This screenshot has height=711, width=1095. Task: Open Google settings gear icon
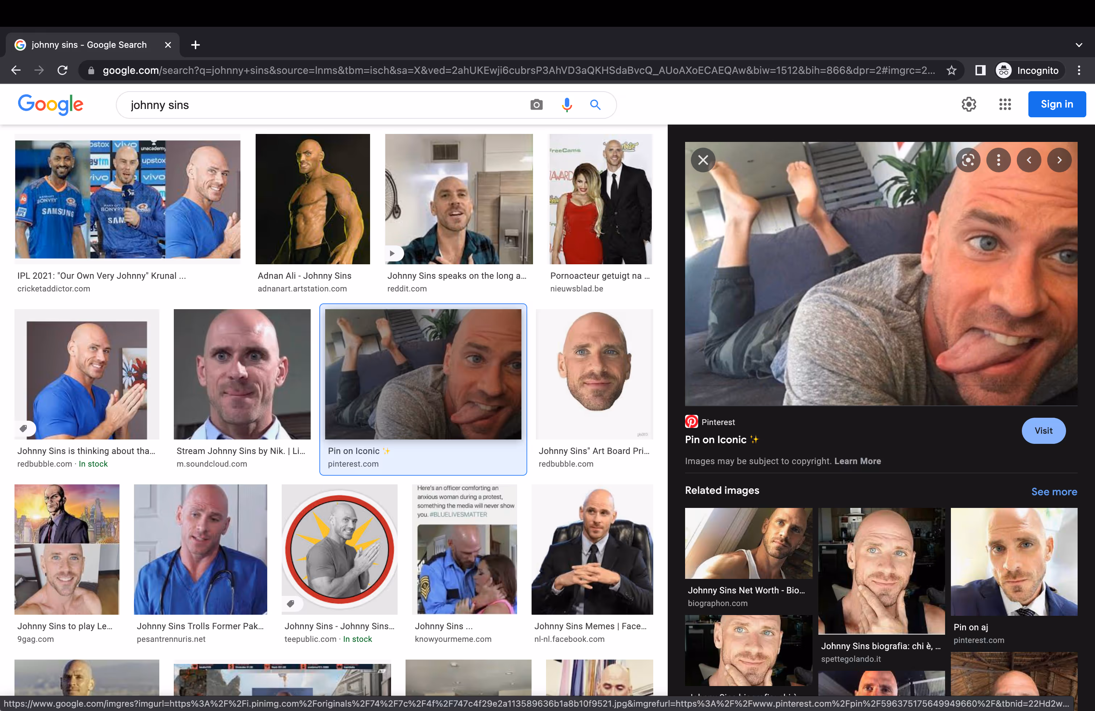coord(969,104)
